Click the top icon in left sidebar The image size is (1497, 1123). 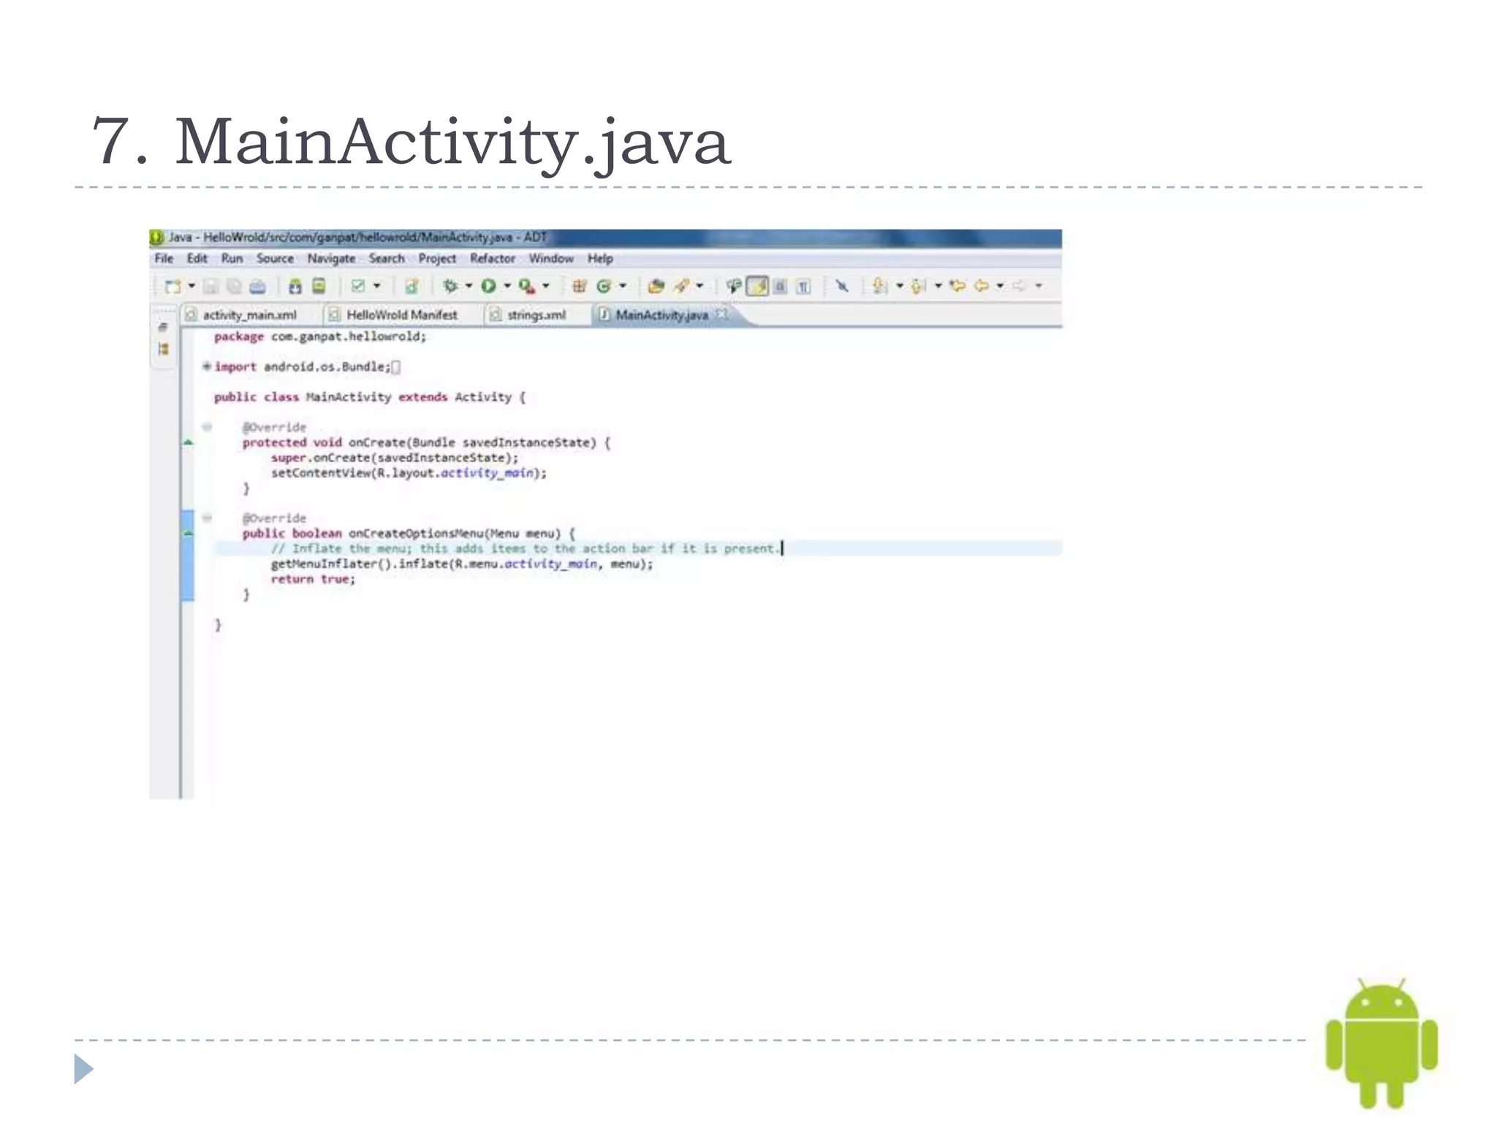coord(163,327)
